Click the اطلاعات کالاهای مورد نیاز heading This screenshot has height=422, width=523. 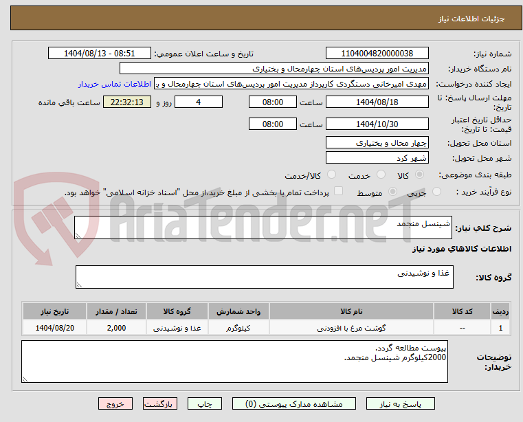462,249
